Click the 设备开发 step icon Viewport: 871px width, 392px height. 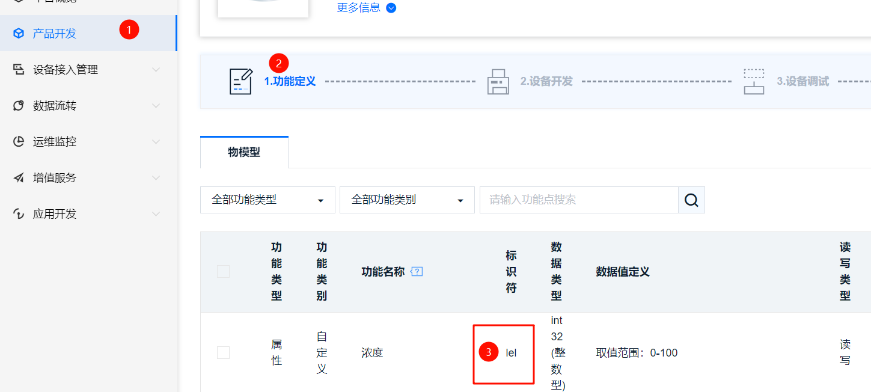[x=498, y=81]
